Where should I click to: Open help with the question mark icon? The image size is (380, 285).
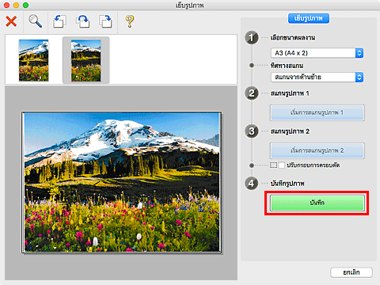pos(129,21)
